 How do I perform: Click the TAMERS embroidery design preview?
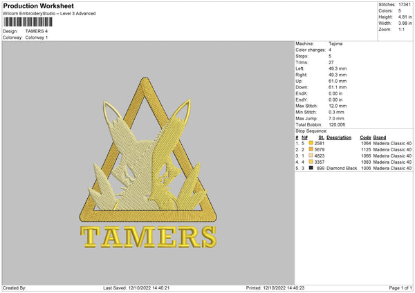pyautogui.click(x=148, y=163)
